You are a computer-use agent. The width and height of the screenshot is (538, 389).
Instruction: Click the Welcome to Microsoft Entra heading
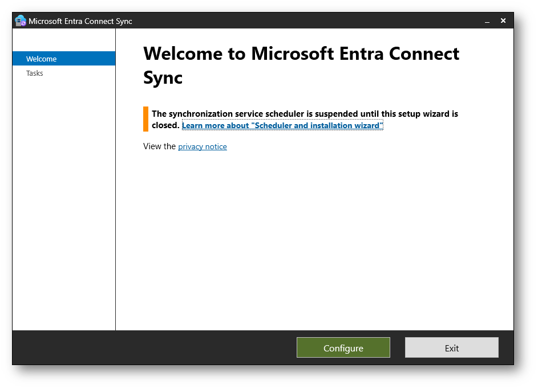(301, 54)
